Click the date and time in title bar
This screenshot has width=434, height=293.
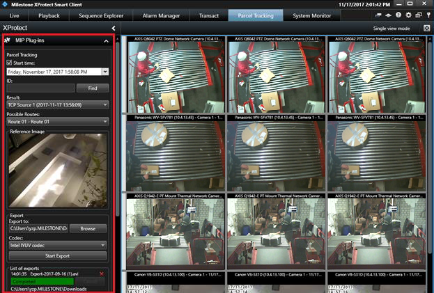pos(364,4)
